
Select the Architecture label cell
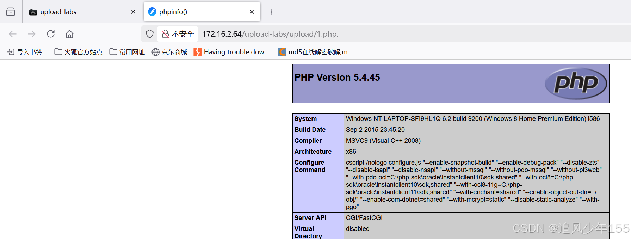(x=318, y=152)
